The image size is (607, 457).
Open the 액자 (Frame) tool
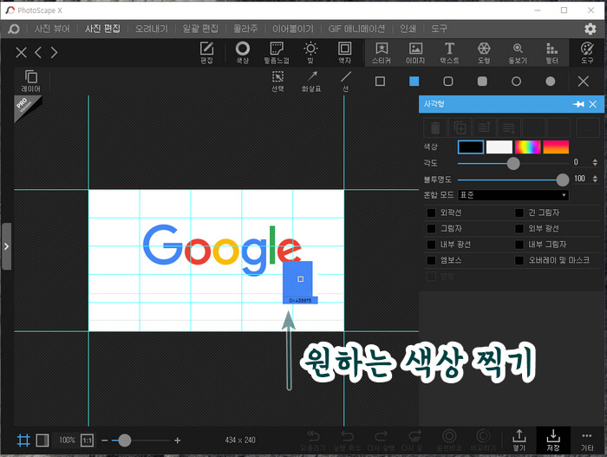click(344, 53)
